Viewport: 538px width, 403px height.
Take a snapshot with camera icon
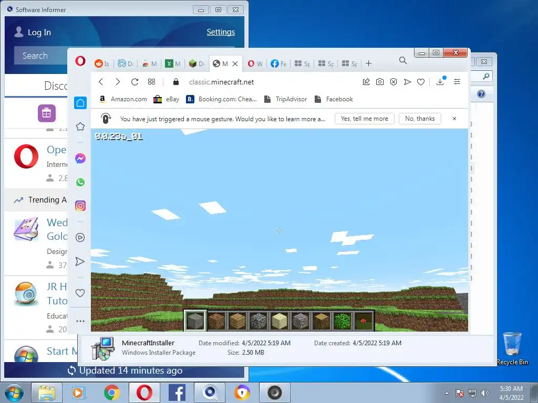click(379, 81)
